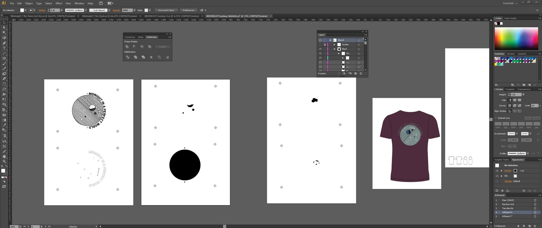This screenshot has height=228, width=542.
Task: Select the Direct Selection tool
Action: (x=4, y=27)
